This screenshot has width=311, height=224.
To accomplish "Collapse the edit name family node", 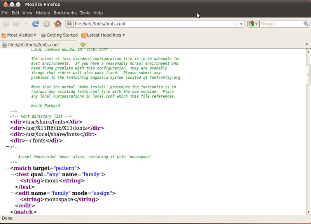I will click(12, 193).
